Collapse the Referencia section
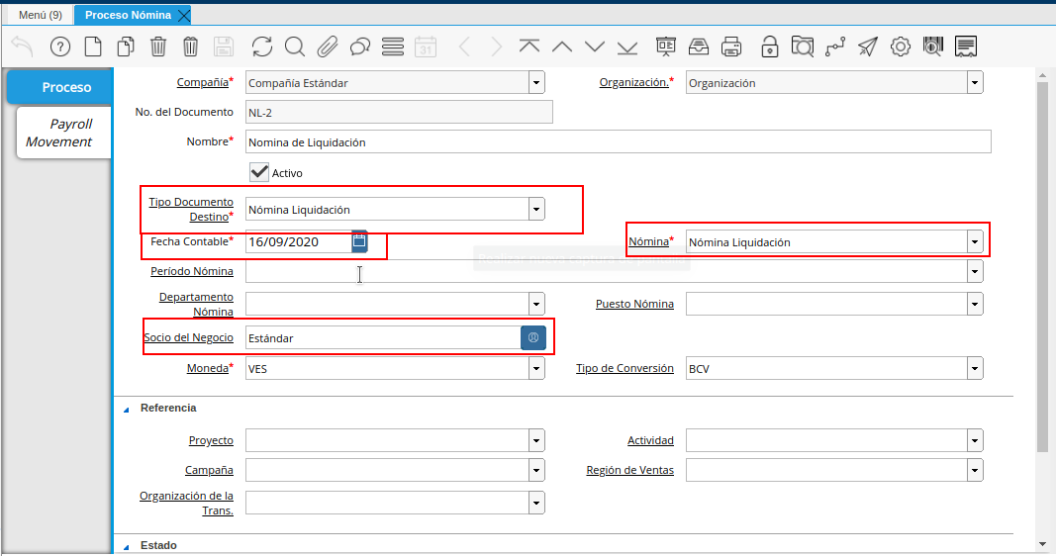 (126, 409)
